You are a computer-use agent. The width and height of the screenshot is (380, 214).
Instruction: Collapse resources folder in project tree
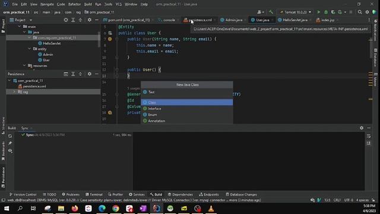[x=24, y=65]
